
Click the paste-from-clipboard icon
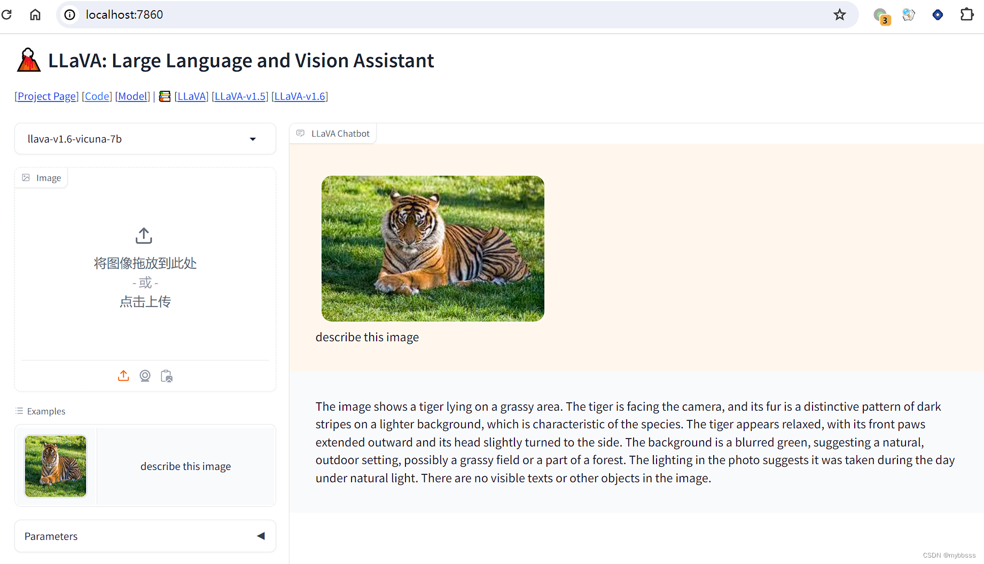coord(167,376)
